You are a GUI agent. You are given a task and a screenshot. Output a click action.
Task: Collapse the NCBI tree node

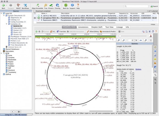tap(1, 53)
